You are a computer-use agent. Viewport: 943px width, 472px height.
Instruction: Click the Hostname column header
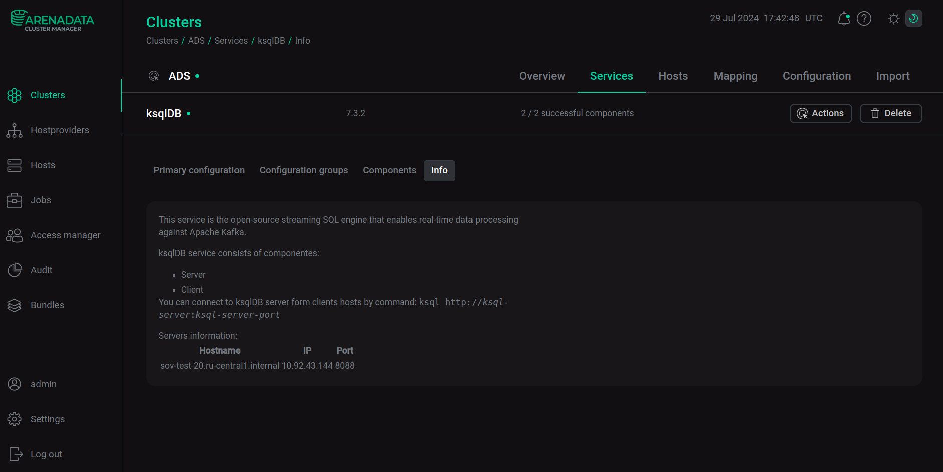[220, 351]
